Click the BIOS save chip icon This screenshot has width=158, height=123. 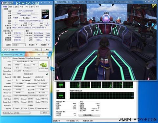pyautogui.click(x=47, y=74)
